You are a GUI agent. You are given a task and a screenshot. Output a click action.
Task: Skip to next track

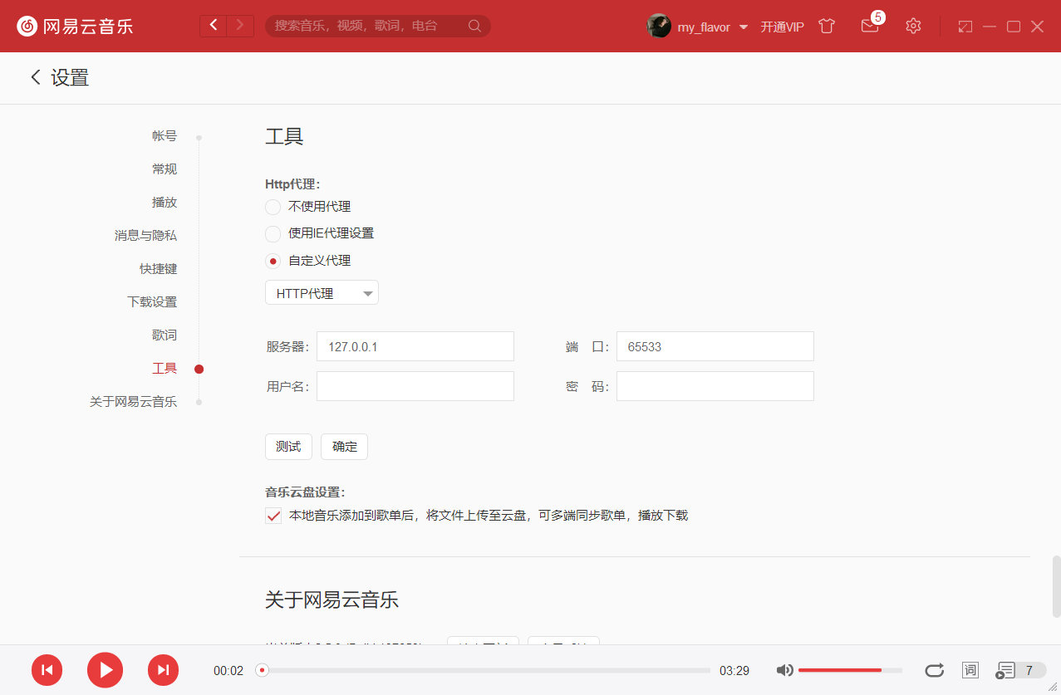point(163,670)
